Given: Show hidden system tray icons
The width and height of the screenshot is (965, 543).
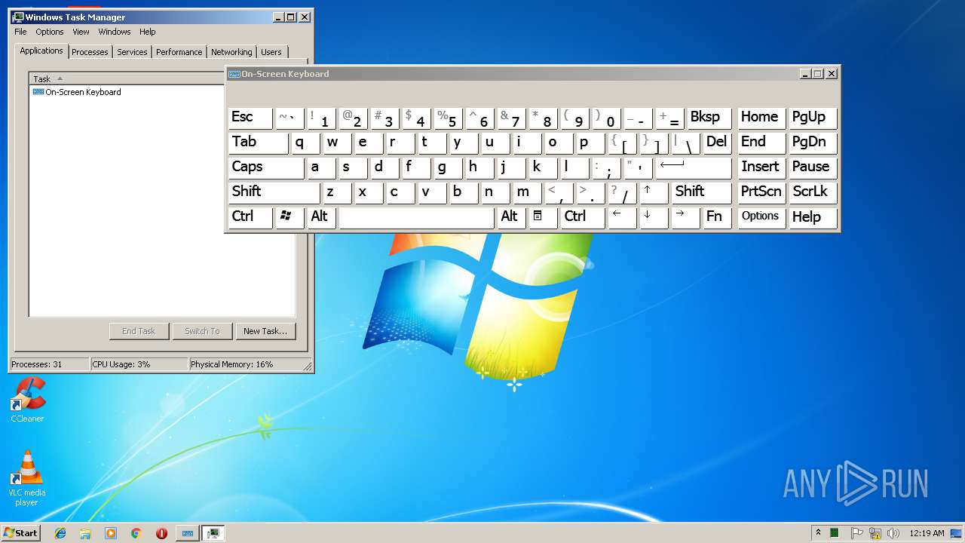Looking at the screenshot, I should pyautogui.click(x=818, y=533).
